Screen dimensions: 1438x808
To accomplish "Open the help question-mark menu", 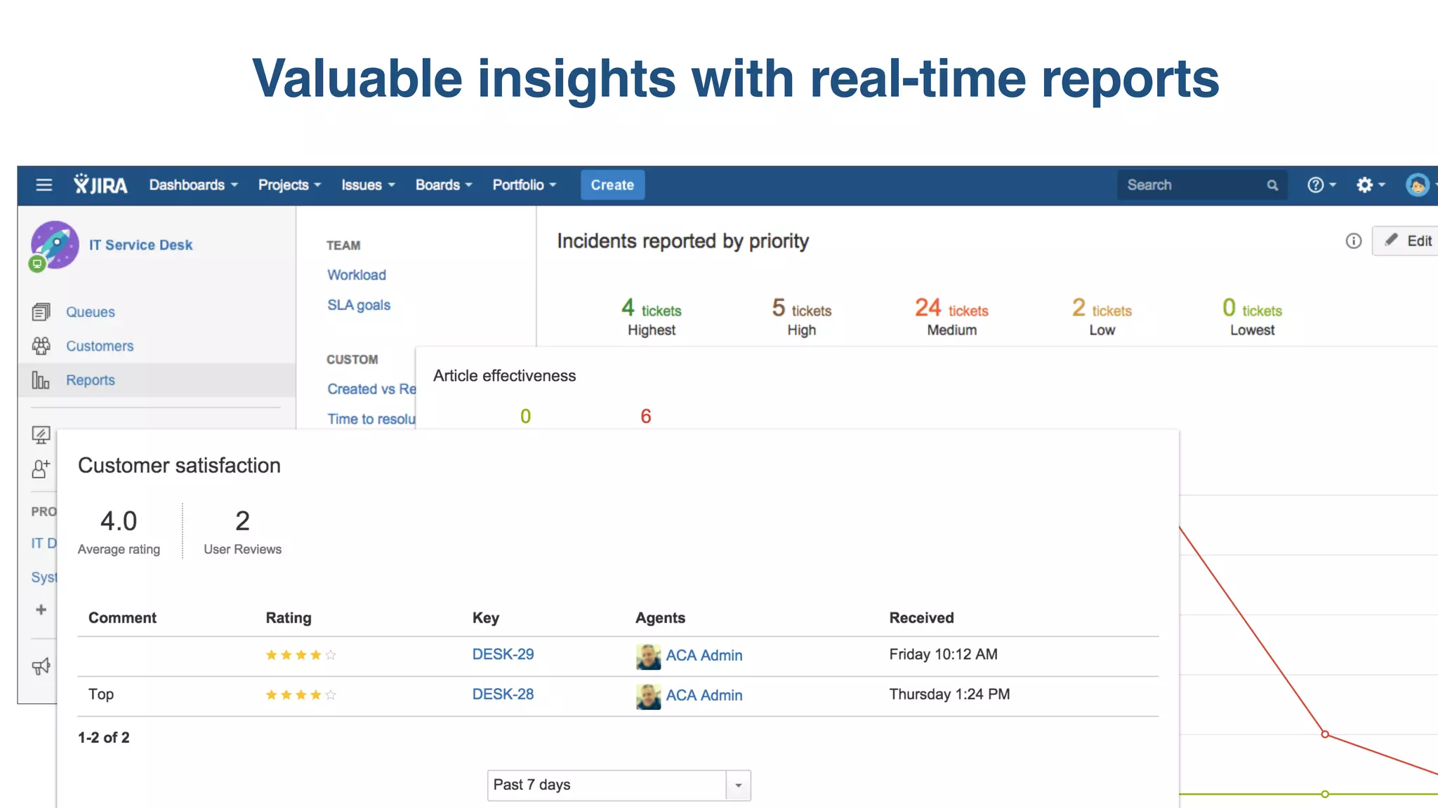I will (x=1321, y=185).
